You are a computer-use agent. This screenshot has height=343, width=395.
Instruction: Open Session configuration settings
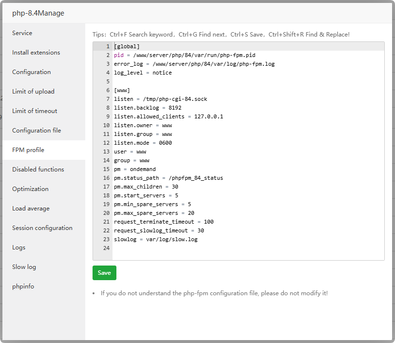(42, 228)
